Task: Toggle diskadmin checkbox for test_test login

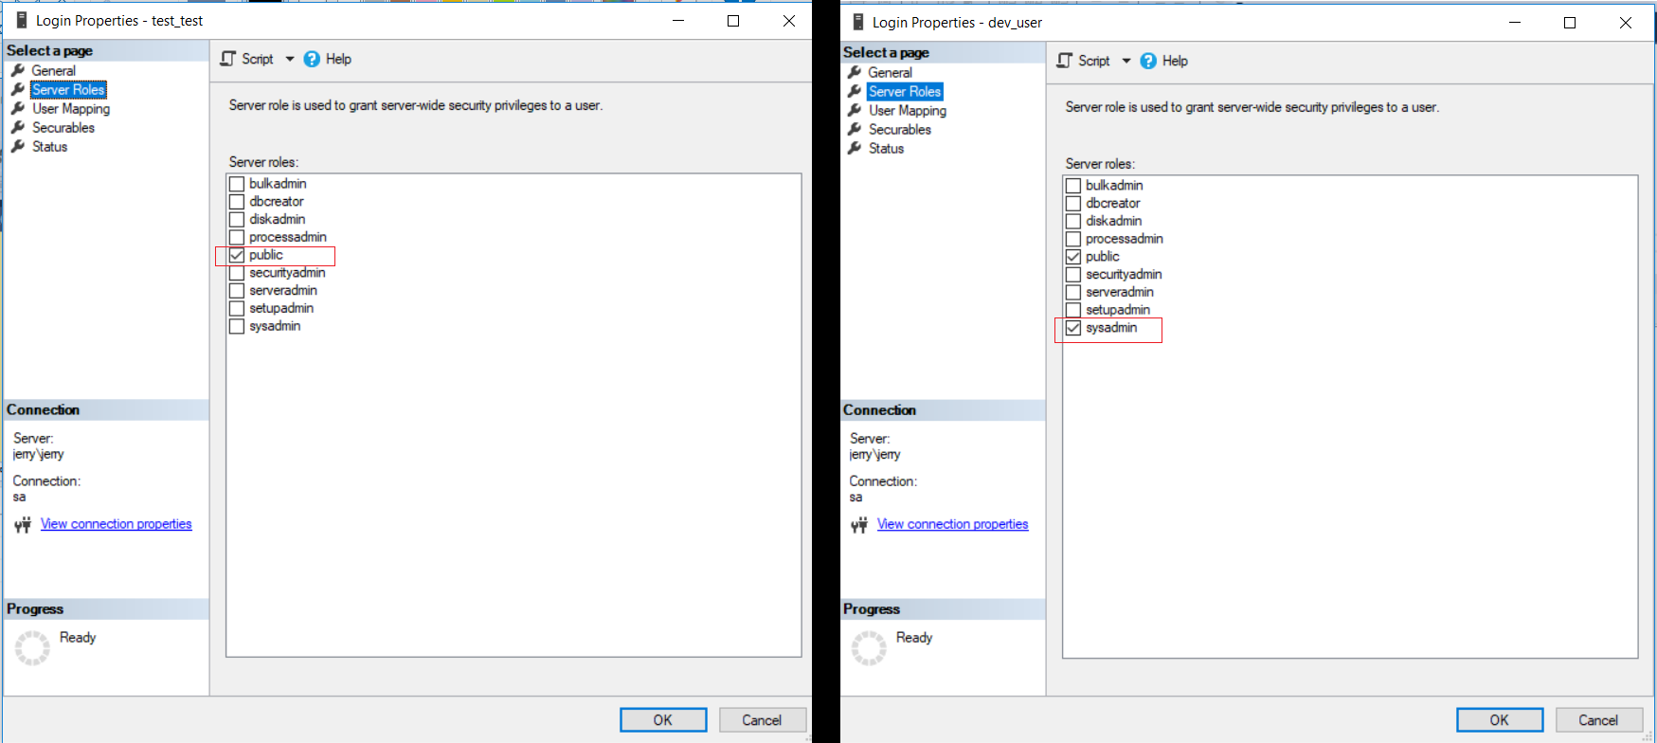Action: pos(237,220)
